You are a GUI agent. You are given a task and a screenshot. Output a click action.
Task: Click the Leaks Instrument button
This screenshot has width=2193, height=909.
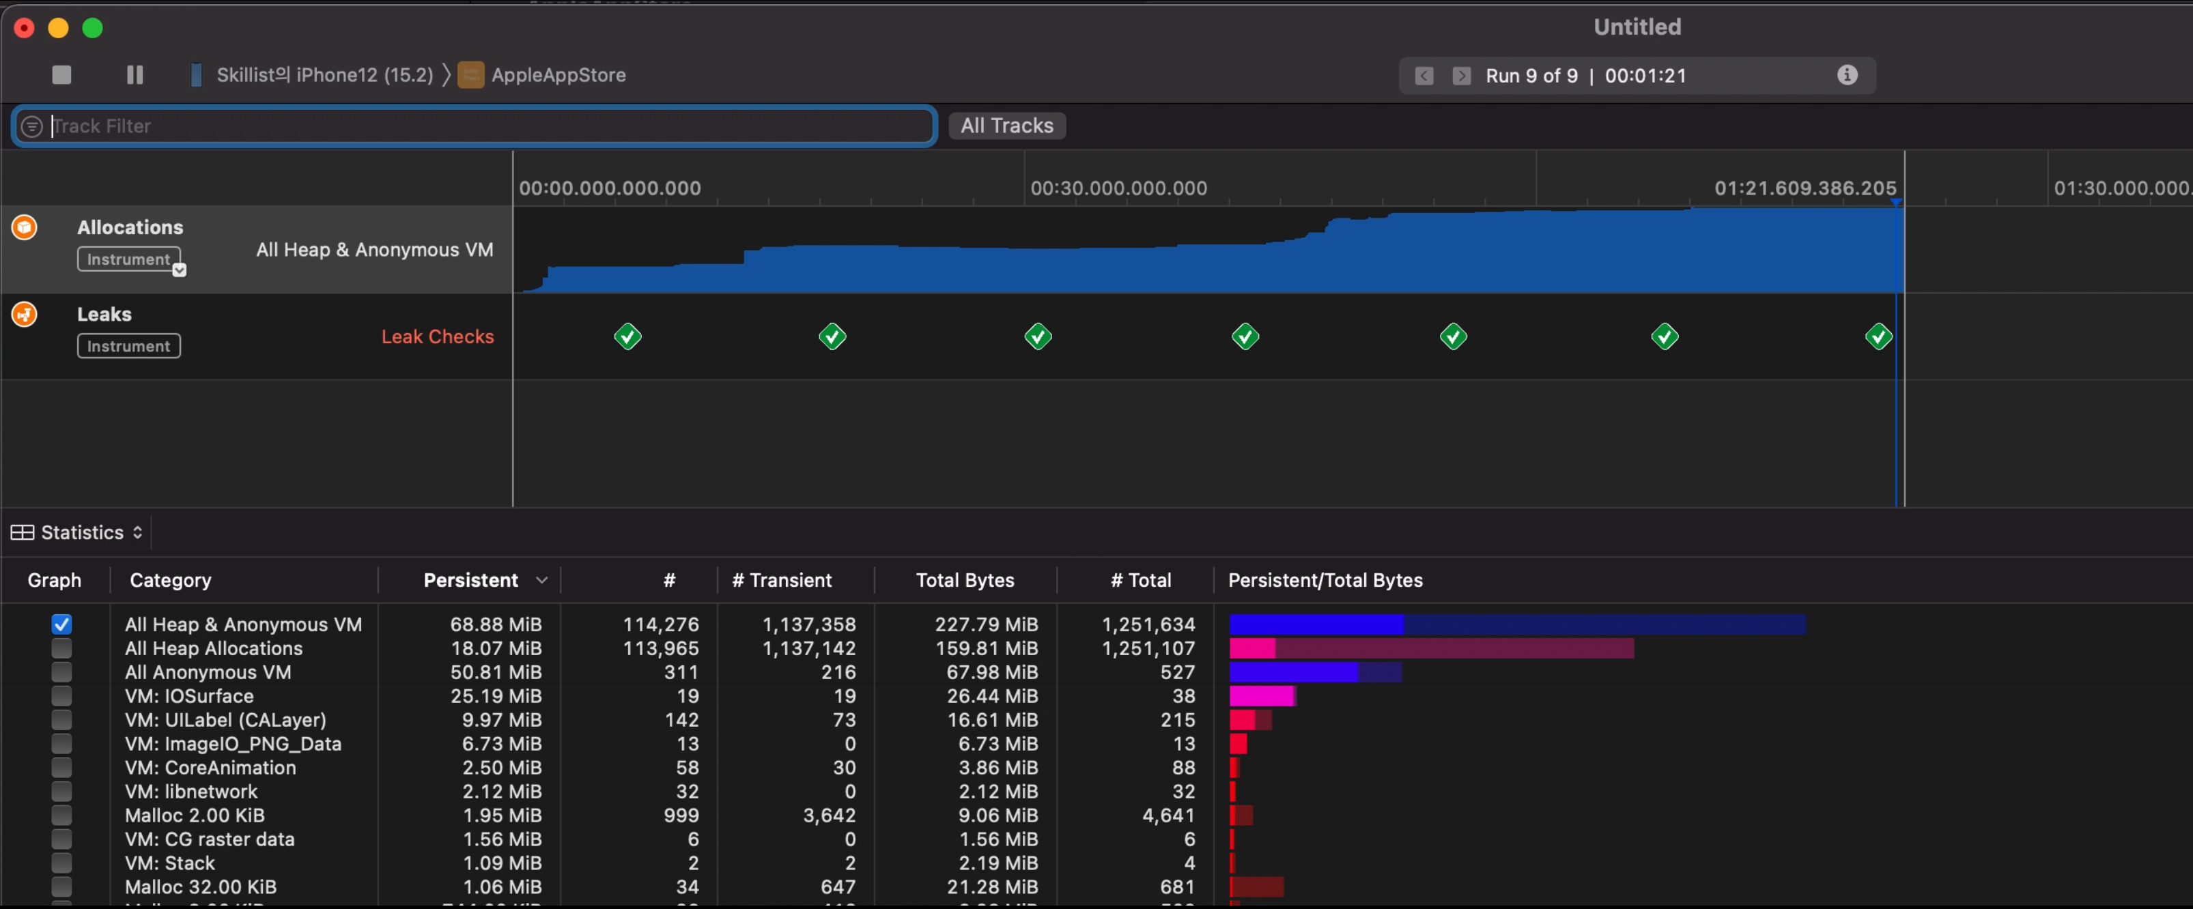[128, 345]
